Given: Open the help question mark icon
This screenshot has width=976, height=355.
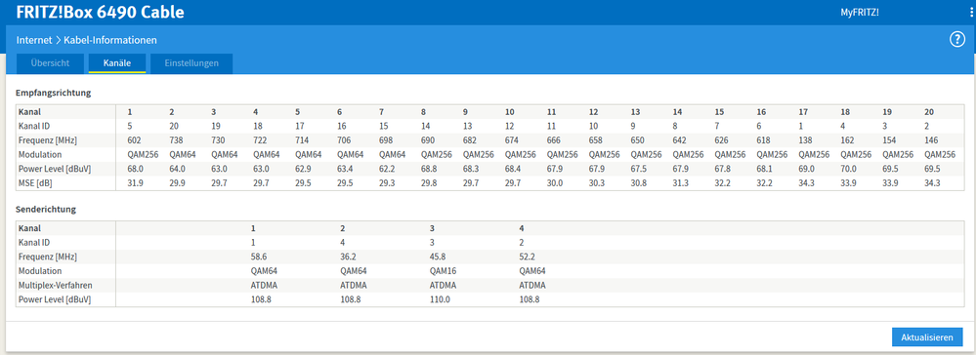Looking at the screenshot, I should coord(956,40).
